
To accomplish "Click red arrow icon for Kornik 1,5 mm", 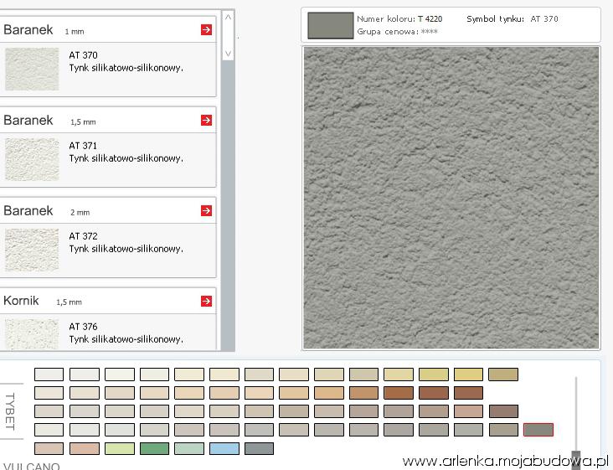I will tap(206, 301).
